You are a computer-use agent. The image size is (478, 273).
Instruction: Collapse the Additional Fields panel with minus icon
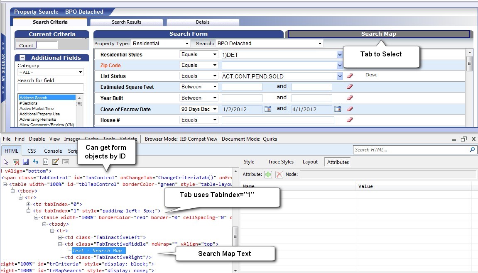coord(22,58)
